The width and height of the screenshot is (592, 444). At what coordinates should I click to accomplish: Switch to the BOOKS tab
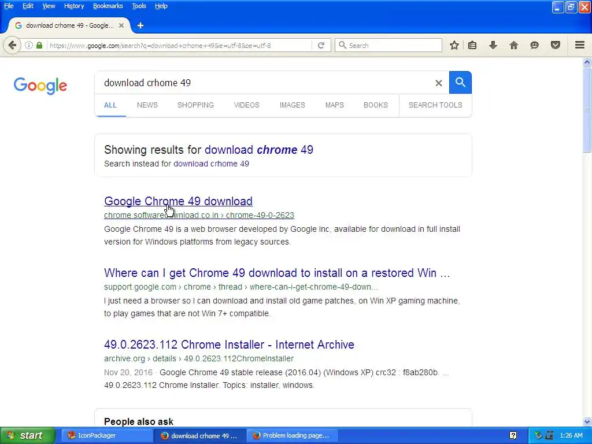pyautogui.click(x=376, y=105)
